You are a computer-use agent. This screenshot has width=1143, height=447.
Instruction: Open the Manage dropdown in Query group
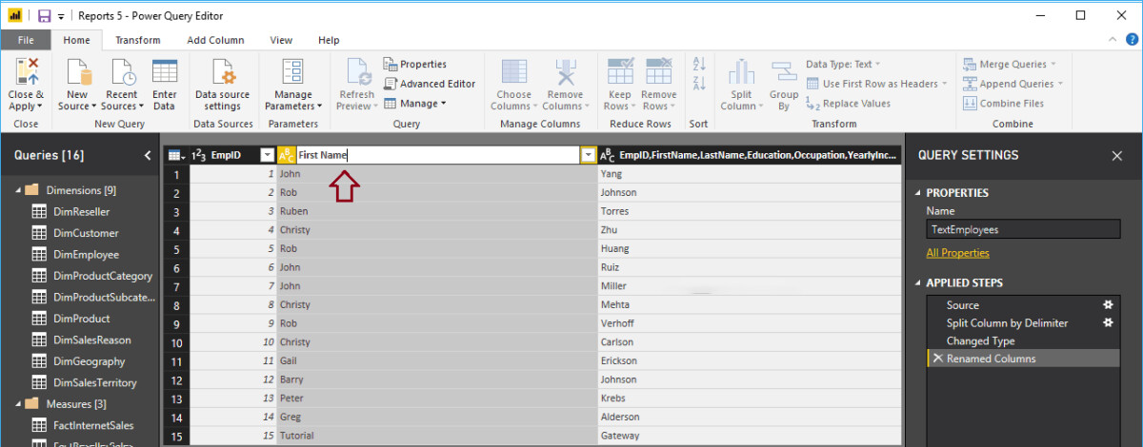415,104
